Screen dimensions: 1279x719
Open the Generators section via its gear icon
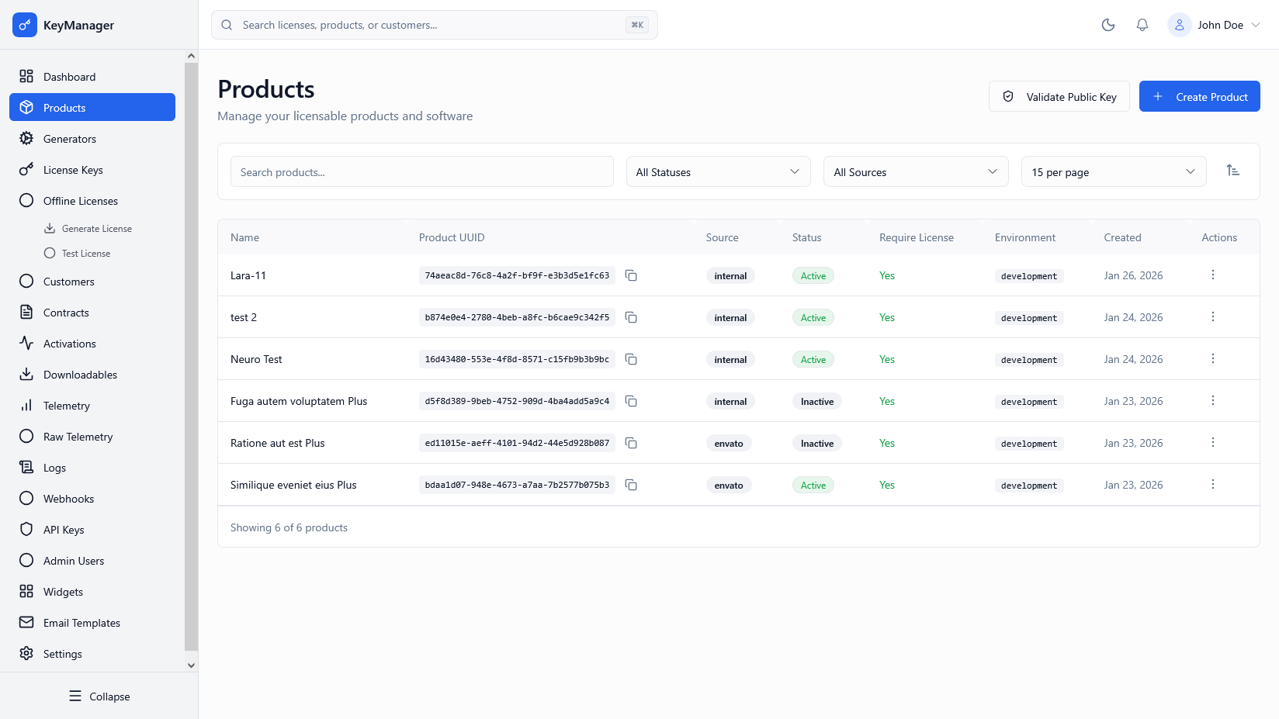tap(26, 138)
